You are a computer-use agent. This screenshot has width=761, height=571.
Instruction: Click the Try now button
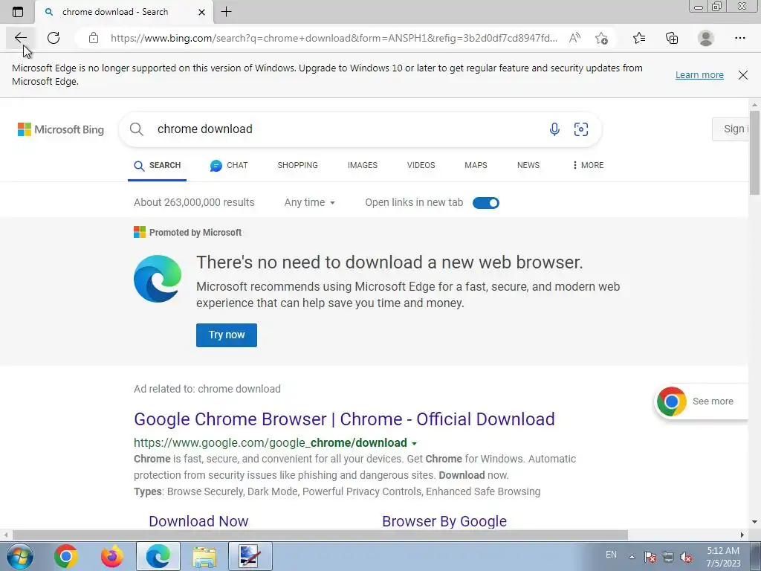click(227, 335)
